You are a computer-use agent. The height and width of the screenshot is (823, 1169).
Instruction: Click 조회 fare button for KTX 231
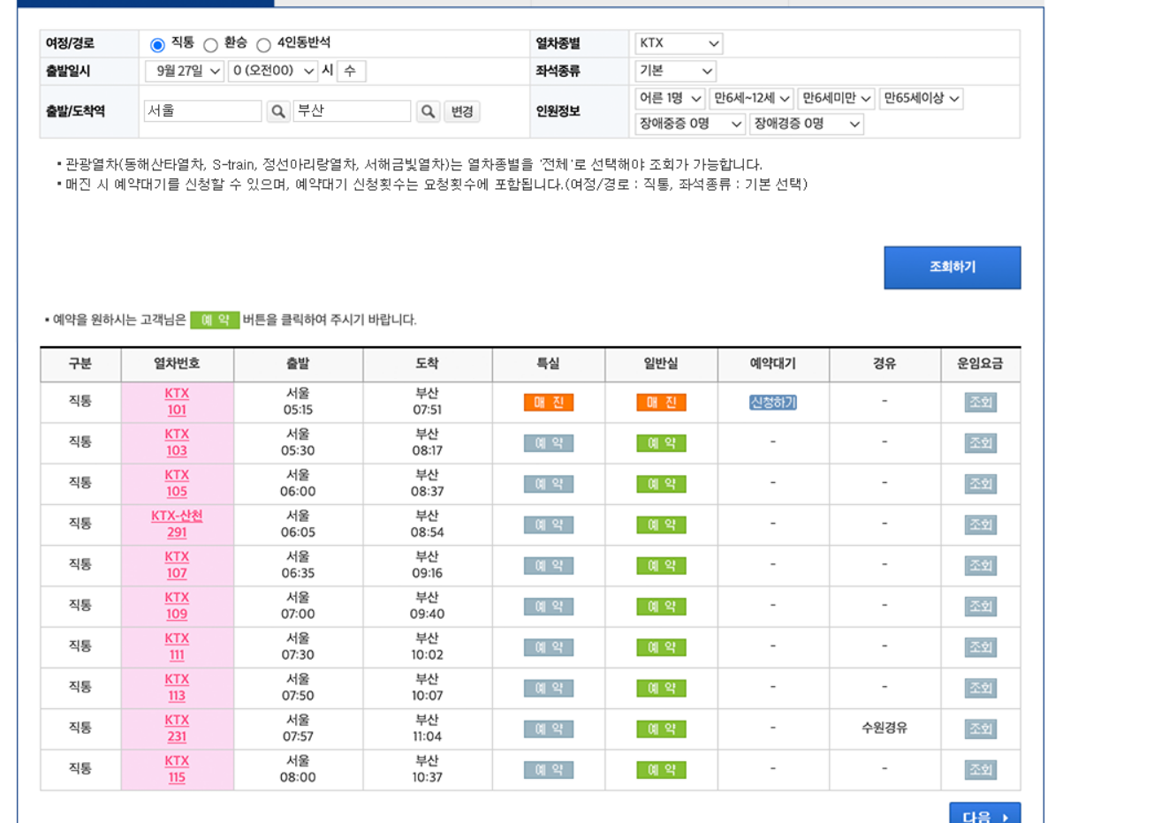click(981, 729)
